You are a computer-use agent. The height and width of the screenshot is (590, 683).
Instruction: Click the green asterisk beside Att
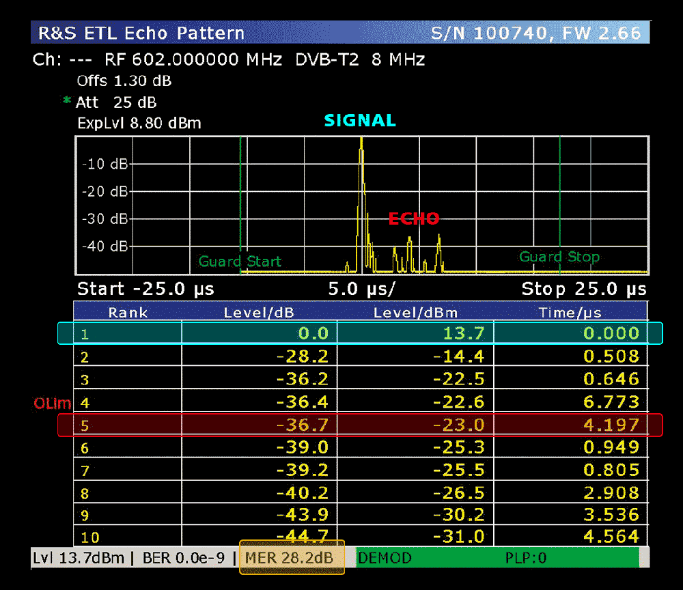point(67,100)
